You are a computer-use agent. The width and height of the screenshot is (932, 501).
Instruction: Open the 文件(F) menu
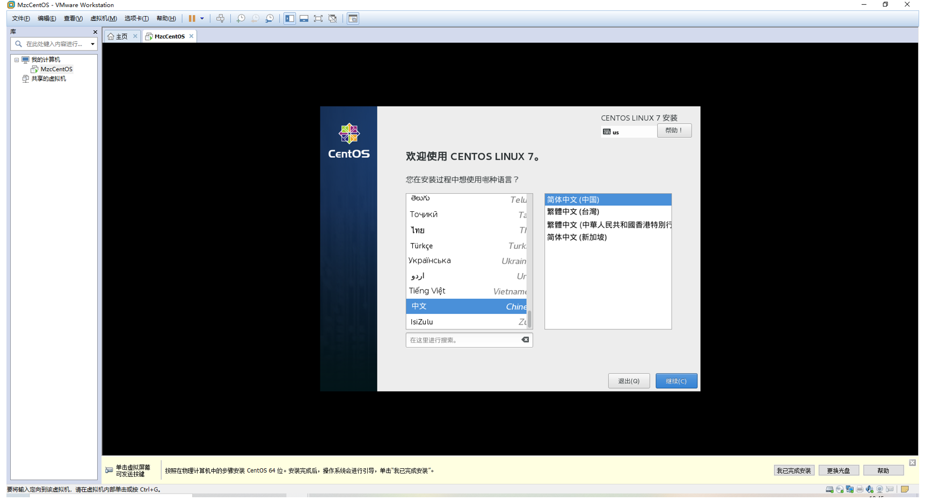coord(21,19)
